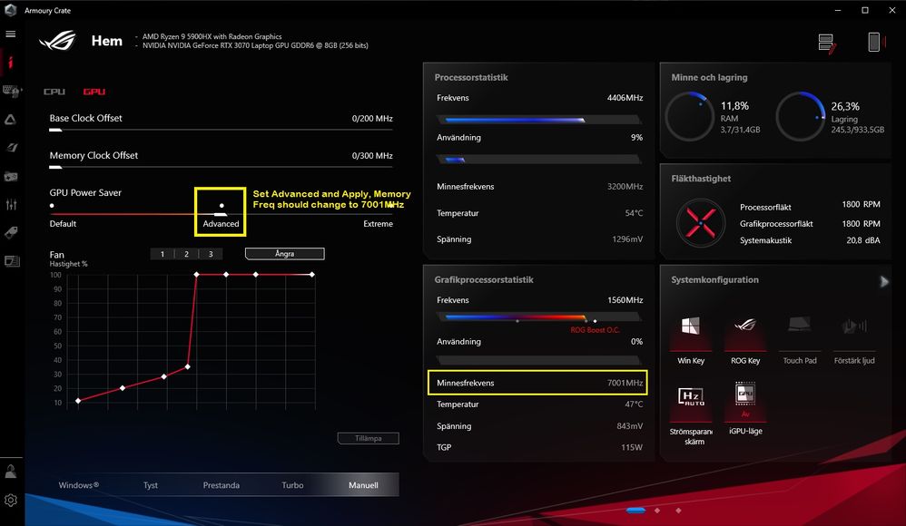Click the Minnesfrekvens 3200MHz value
This screenshot has height=526, width=906.
point(625,187)
